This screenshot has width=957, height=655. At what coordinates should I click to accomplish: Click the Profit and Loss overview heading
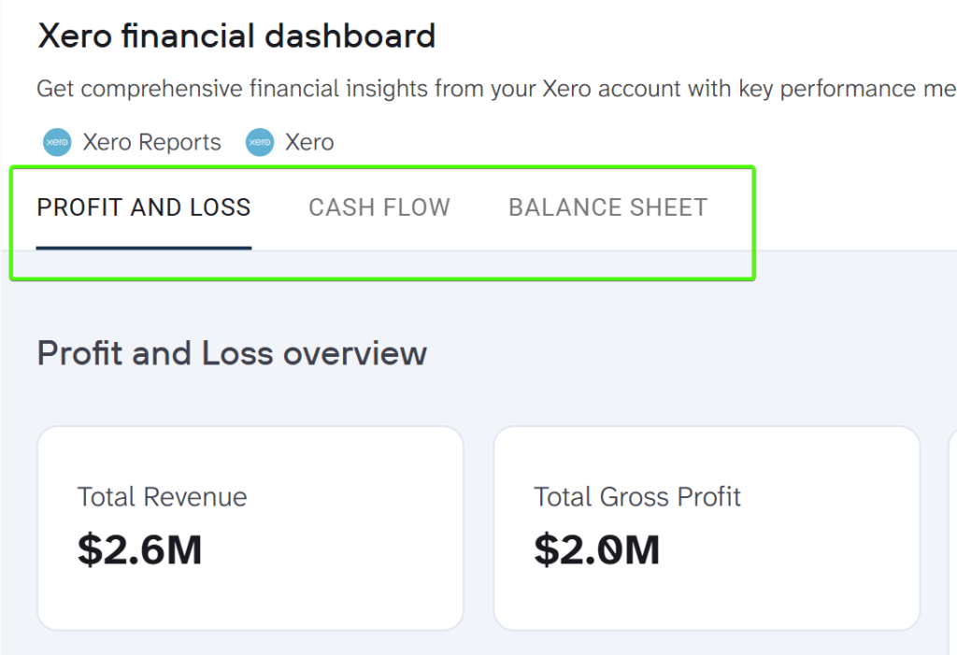tap(232, 354)
